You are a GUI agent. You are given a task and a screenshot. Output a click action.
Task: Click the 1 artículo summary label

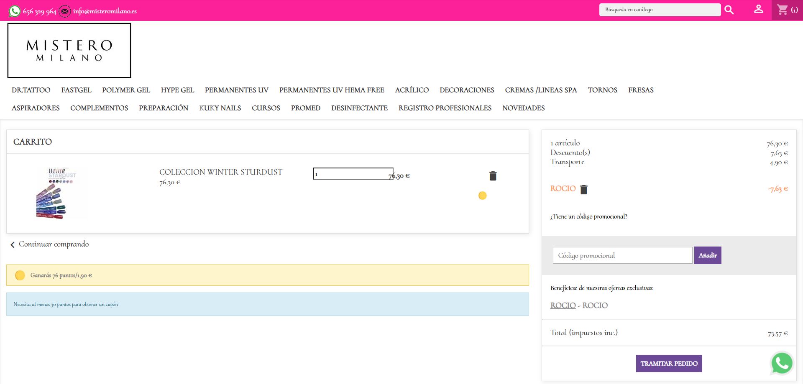[x=565, y=143]
